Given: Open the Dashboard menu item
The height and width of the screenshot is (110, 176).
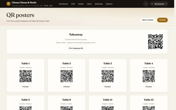Looking at the screenshot, I should coord(63,4).
